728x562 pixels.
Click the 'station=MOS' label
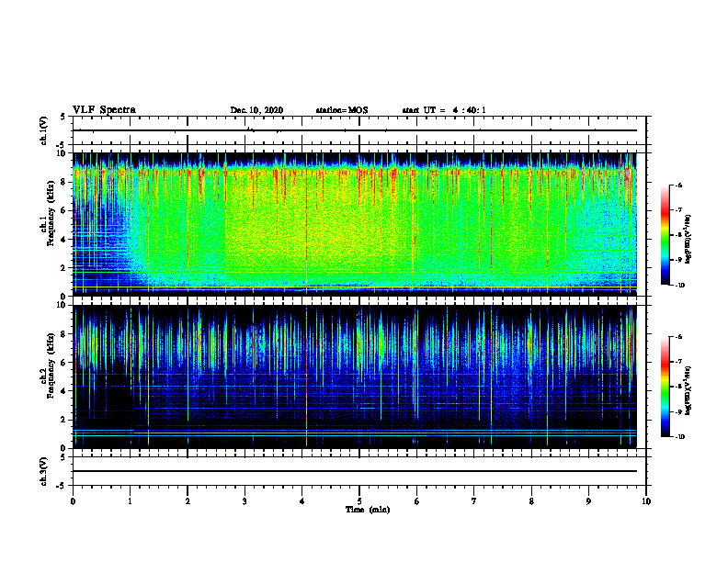(x=342, y=110)
